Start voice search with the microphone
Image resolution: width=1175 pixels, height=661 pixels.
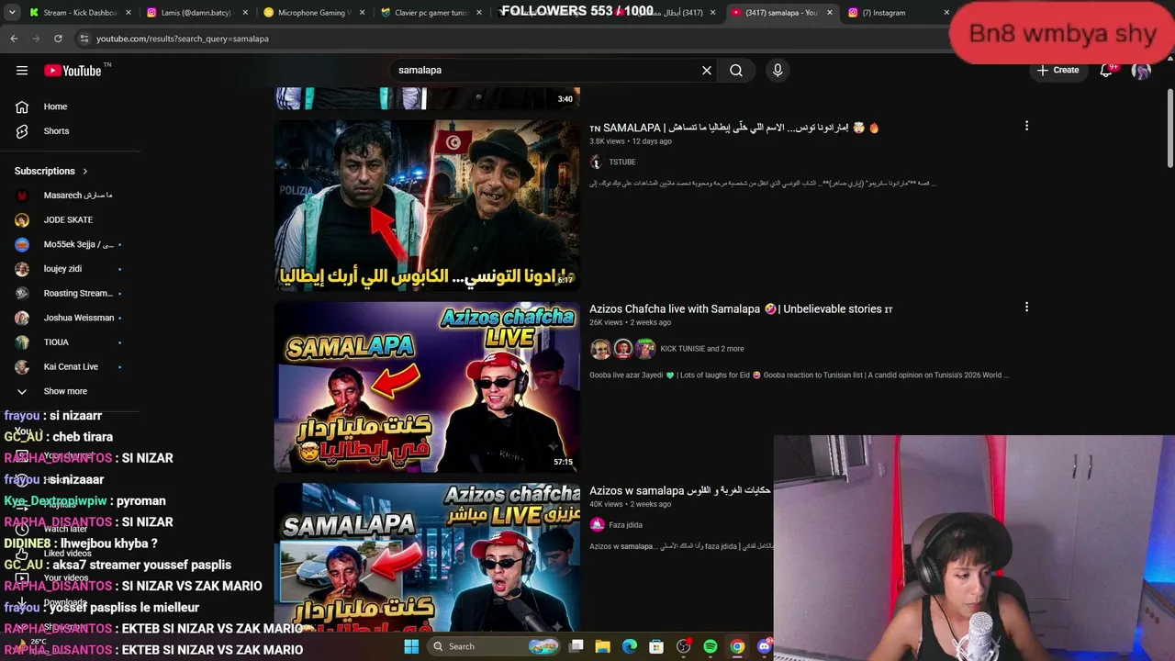(x=778, y=71)
